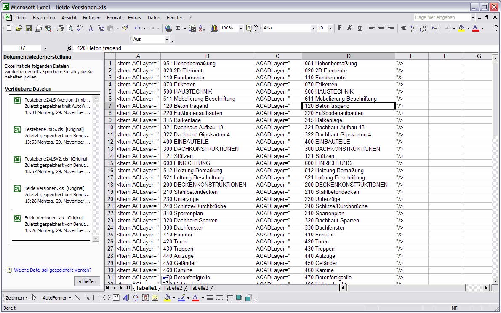Viewport: 501px width, 313px height.
Task: Align cell text left
Action: [x=371, y=29]
